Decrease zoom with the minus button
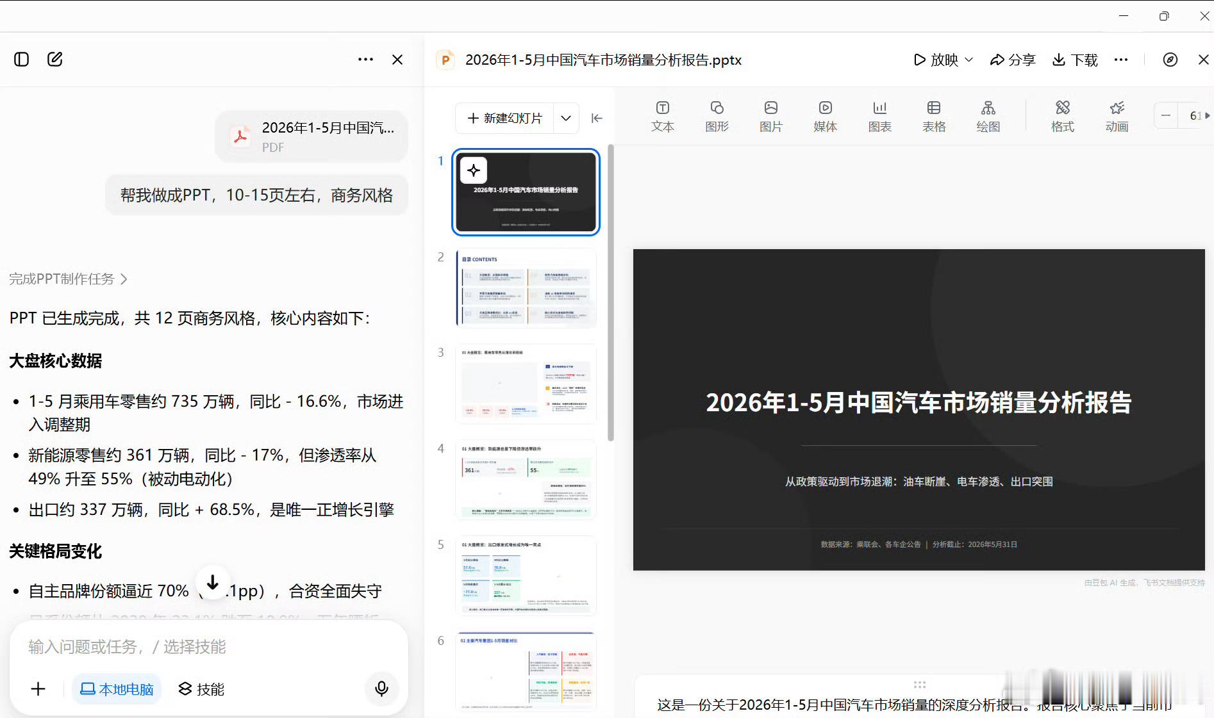Viewport: 1214px width, 718px height. click(1166, 116)
